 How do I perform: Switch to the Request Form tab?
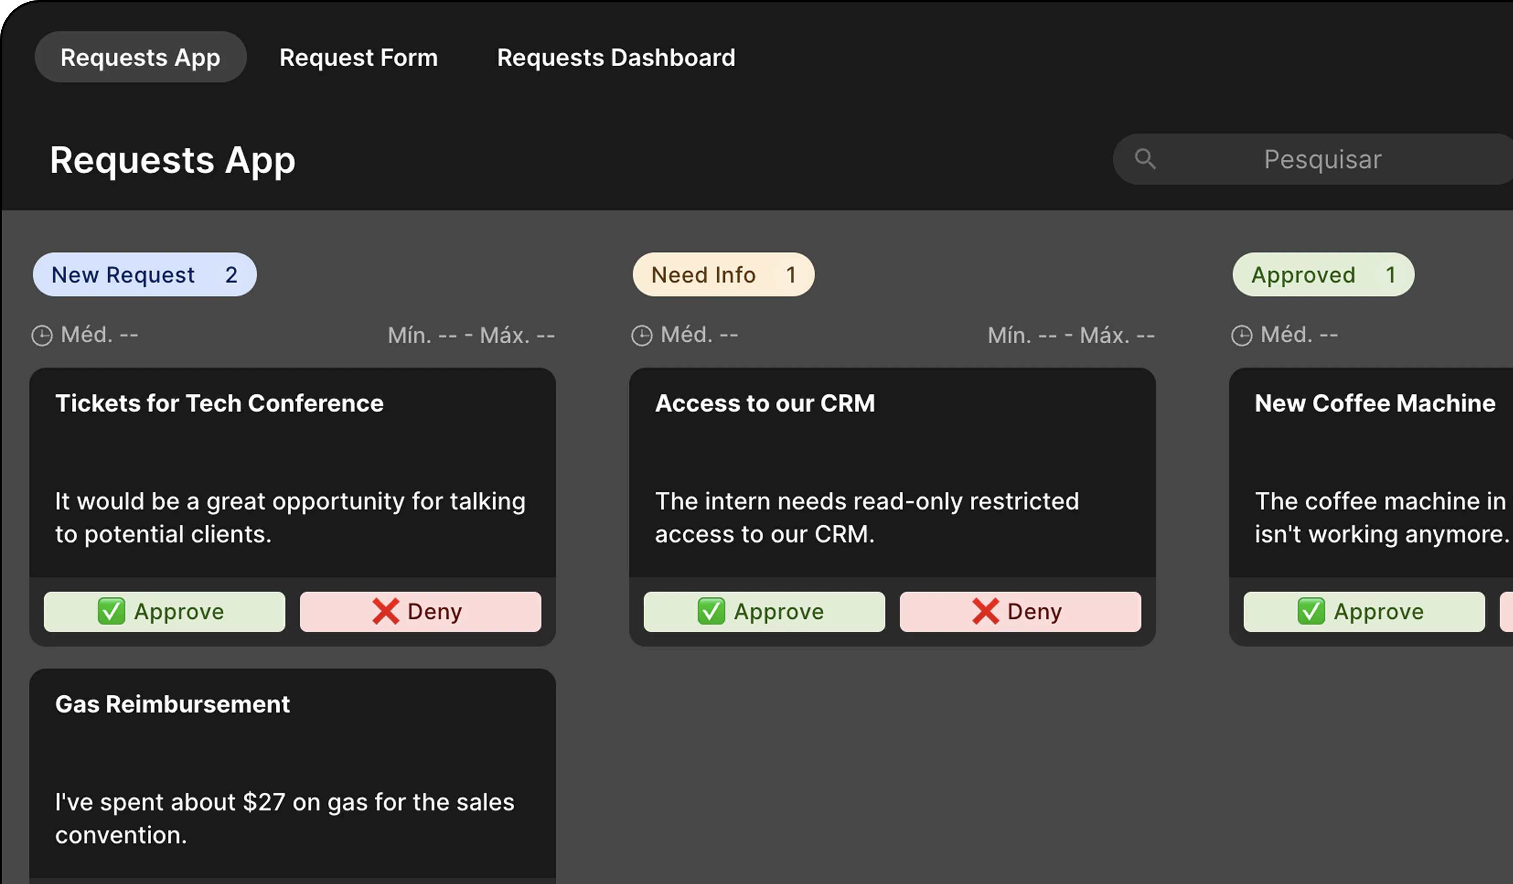[358, 57]
